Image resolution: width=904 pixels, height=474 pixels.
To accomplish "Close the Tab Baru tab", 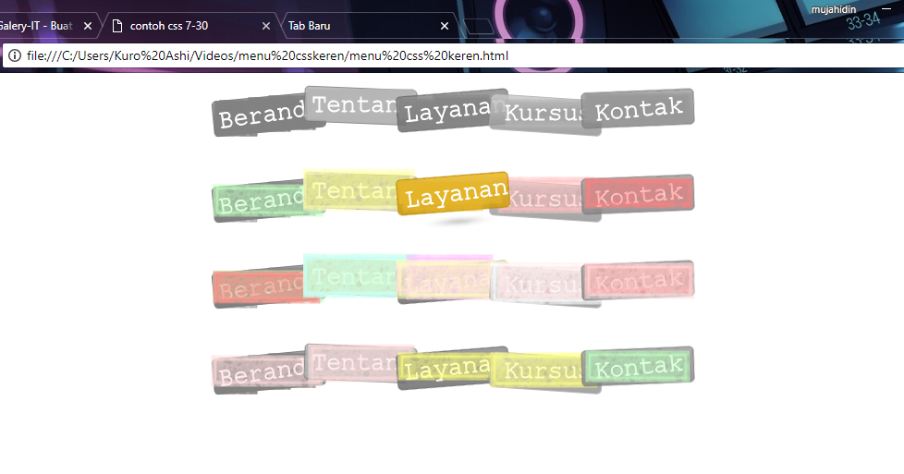I will (445, 26).
